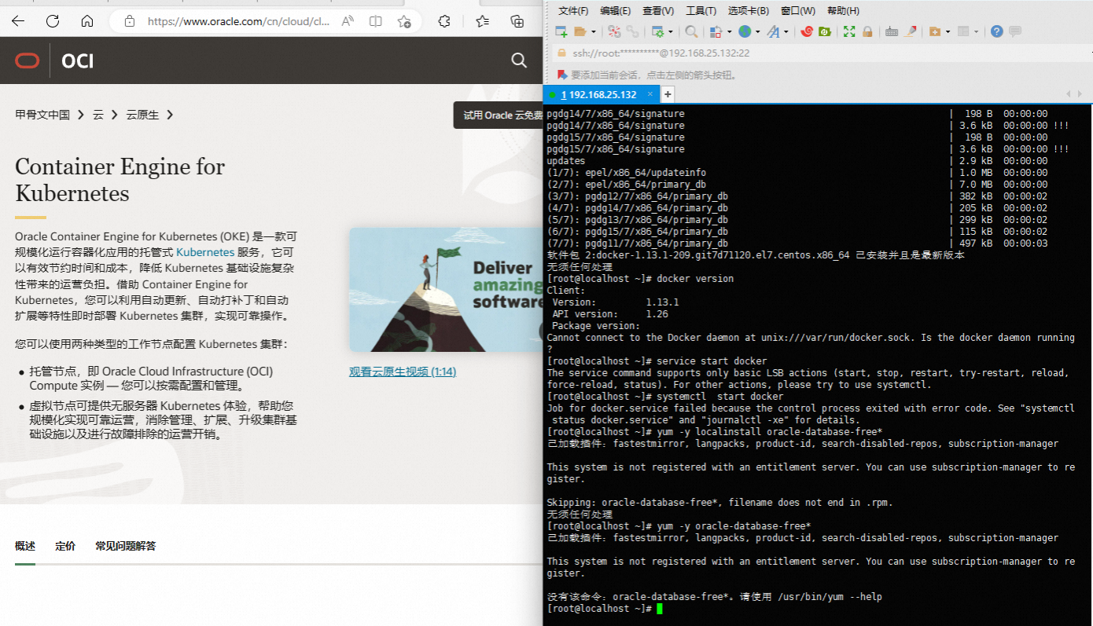Expand the encoding globe dropdown arrow
The image size is (1093, 626).
pos(758,31)
